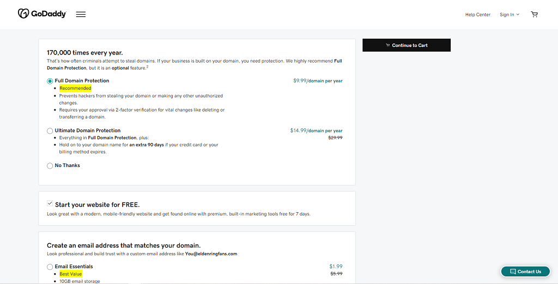This screenshot has width=558, height=284.
Task: Click the yellow Recommended badge
Action: coord(75,88)
